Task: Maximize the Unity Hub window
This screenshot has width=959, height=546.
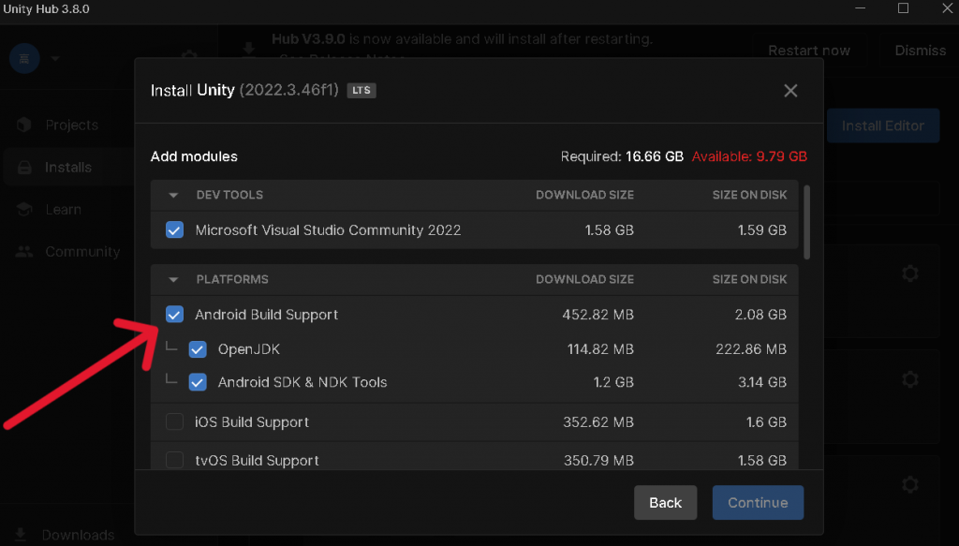Action: (904, 8)
